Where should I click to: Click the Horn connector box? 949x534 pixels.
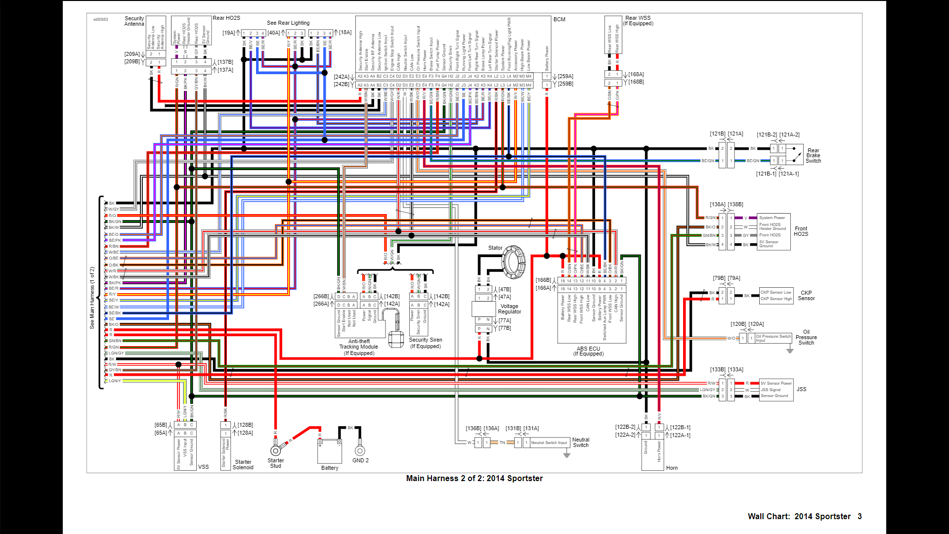pyautogui.click(x=652, y=455)
